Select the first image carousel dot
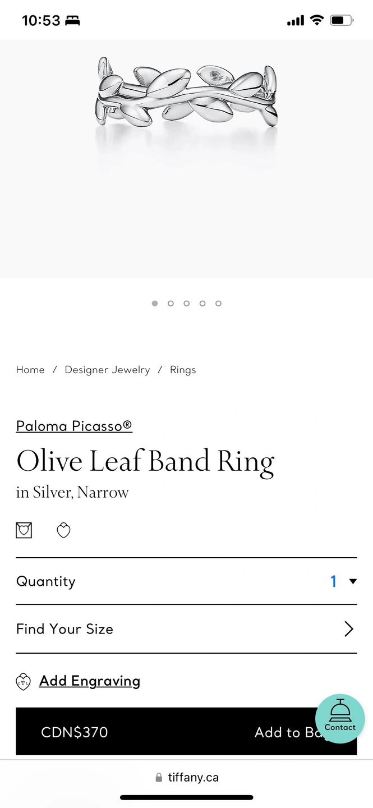 (155, 304)
